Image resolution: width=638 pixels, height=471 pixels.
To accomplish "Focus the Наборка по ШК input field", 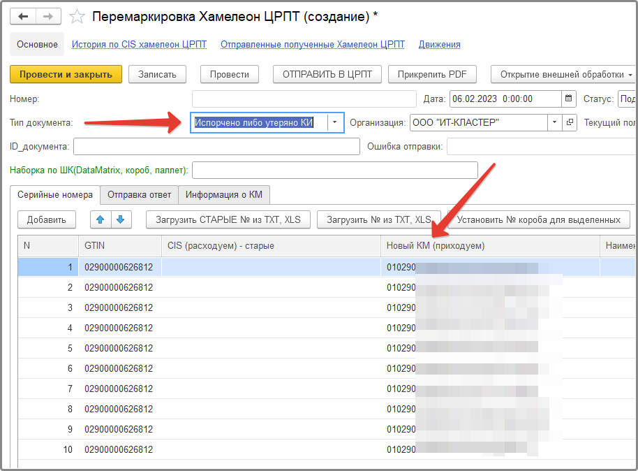I will point(335,170).
